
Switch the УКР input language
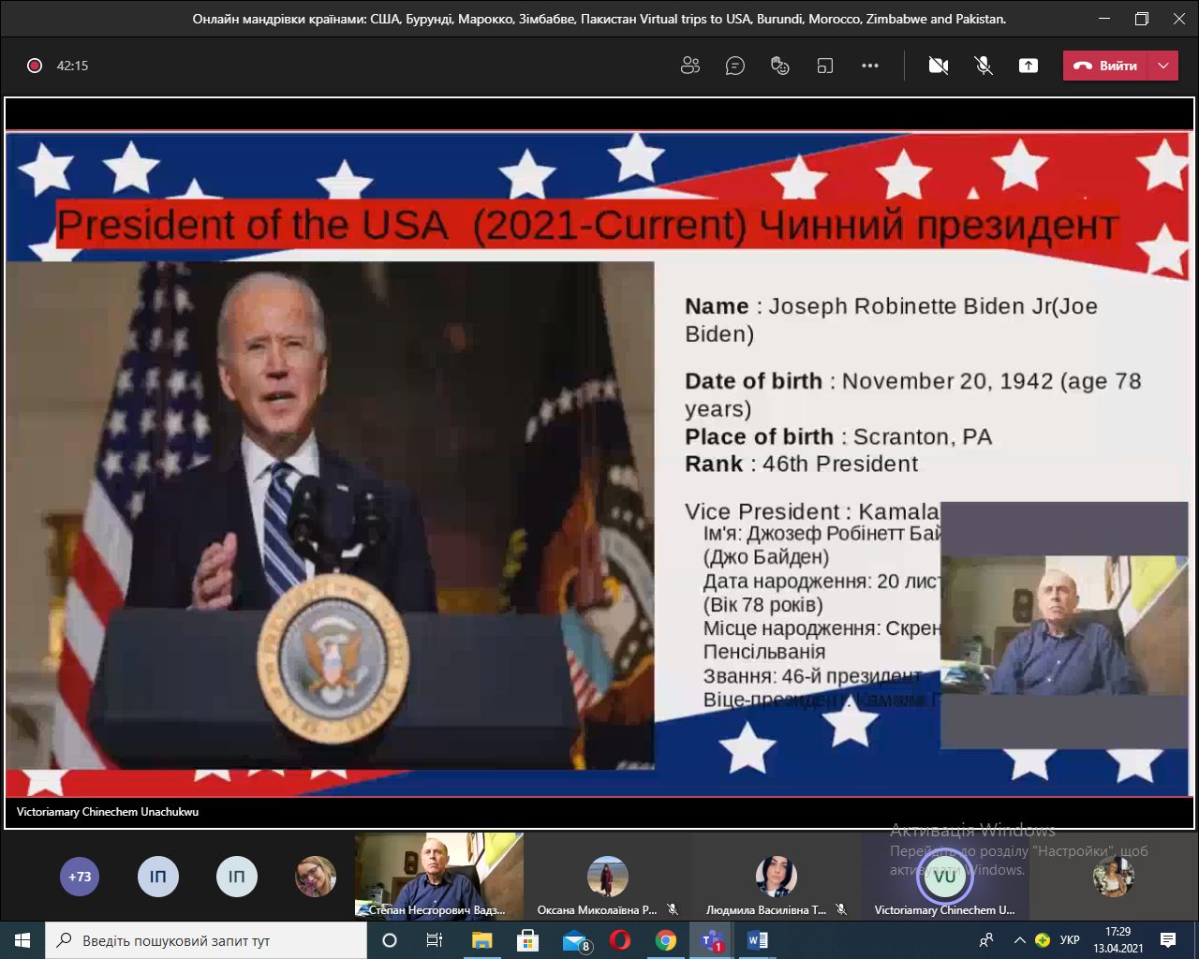[x=1070, y=940]
